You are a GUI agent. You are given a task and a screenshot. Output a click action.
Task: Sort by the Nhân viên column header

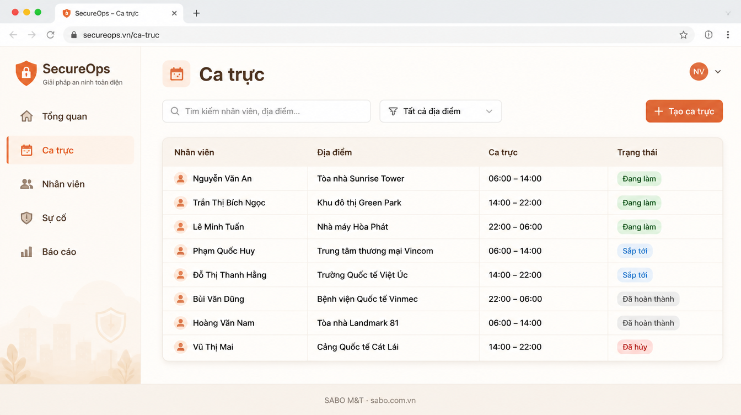coord(194,152)
